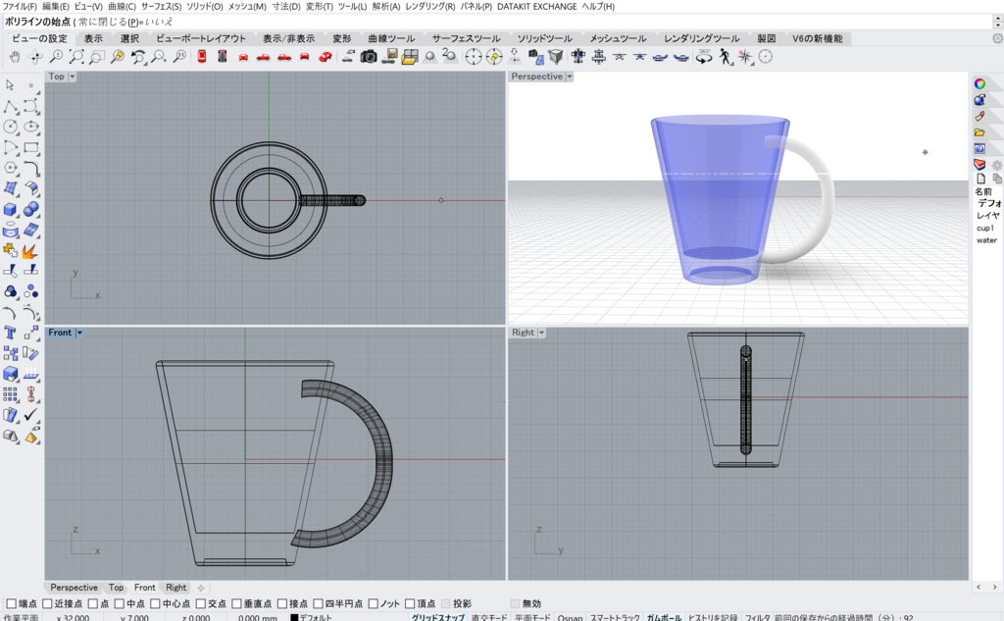The height and width of the screenshot is (621, 1004).
Task: Open the Perspective viewport dropdown arrow
Action: pos(570,77)
